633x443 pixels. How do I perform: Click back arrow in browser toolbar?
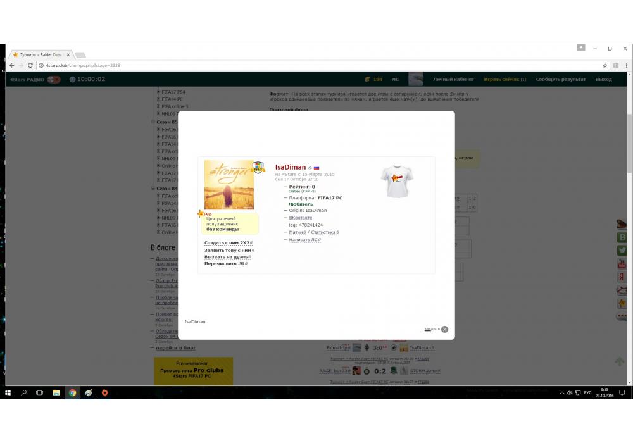(11, 65)
